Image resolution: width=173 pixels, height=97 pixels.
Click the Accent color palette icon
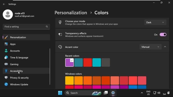[60, 47]
